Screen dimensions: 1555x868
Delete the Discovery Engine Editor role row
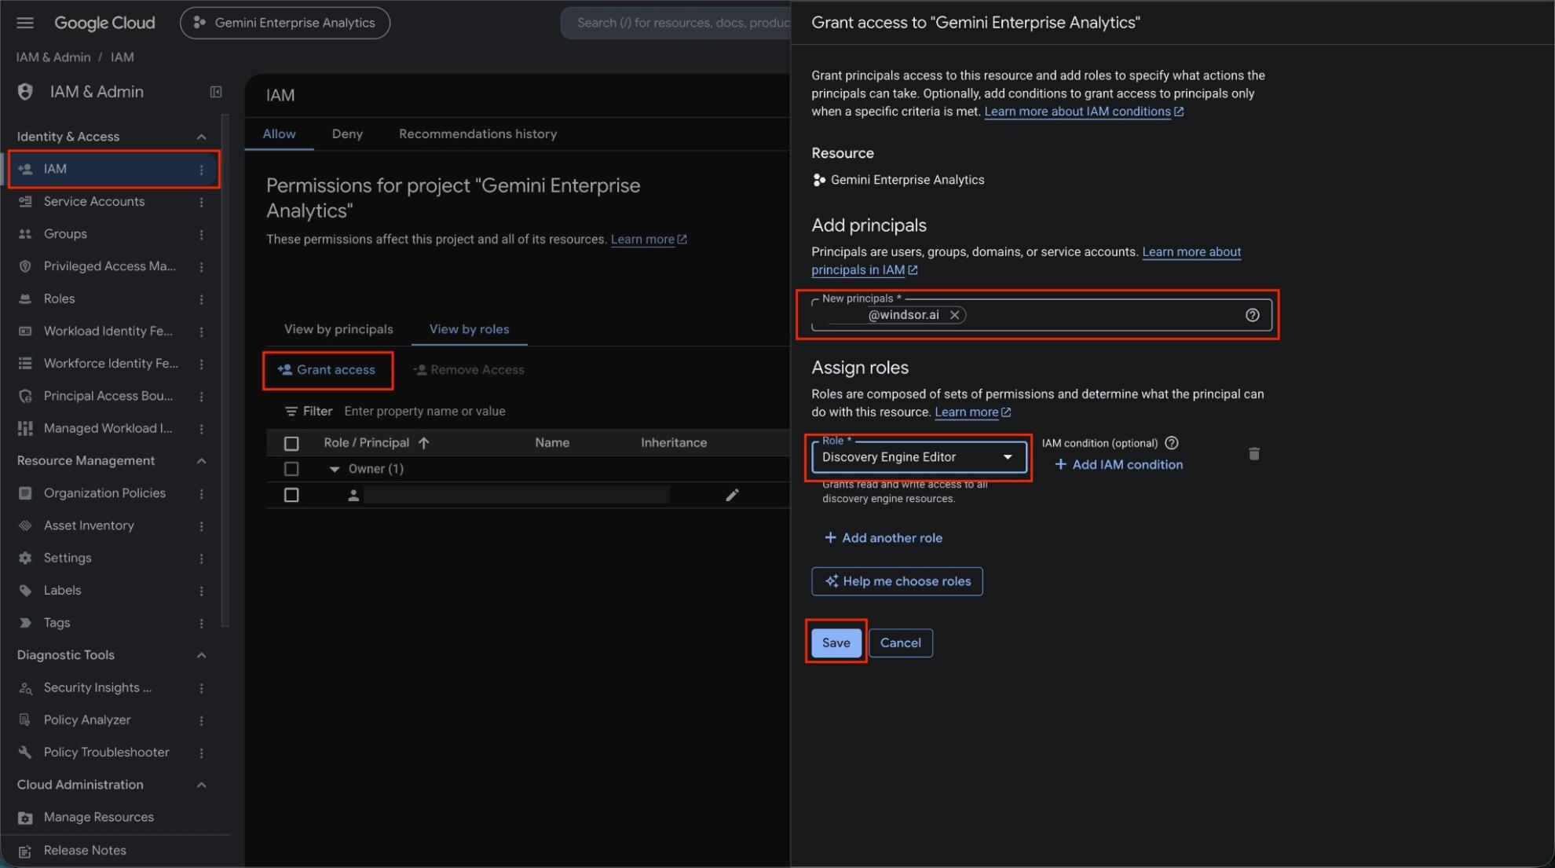click(x=1253, y=454)
